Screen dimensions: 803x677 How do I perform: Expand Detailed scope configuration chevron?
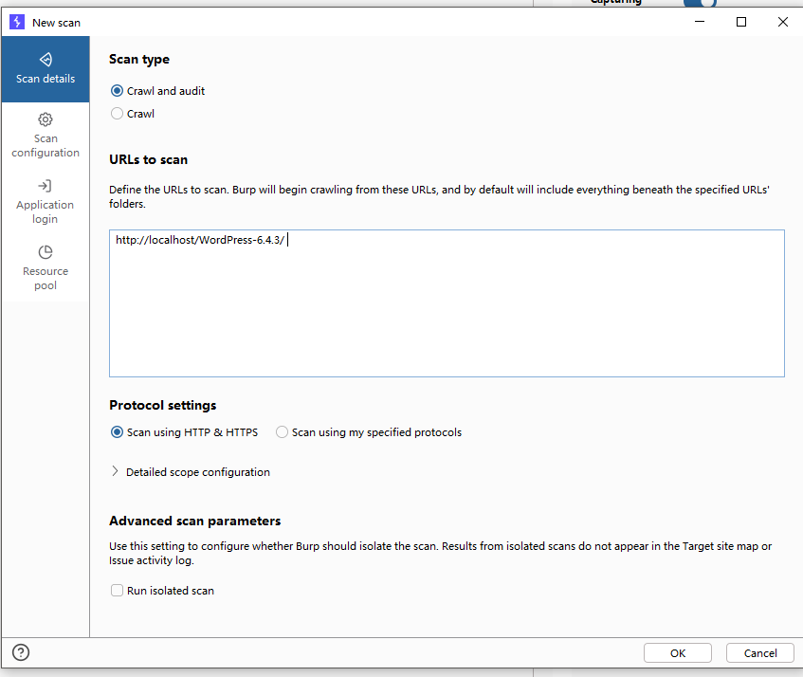click(x=116, y=472)
